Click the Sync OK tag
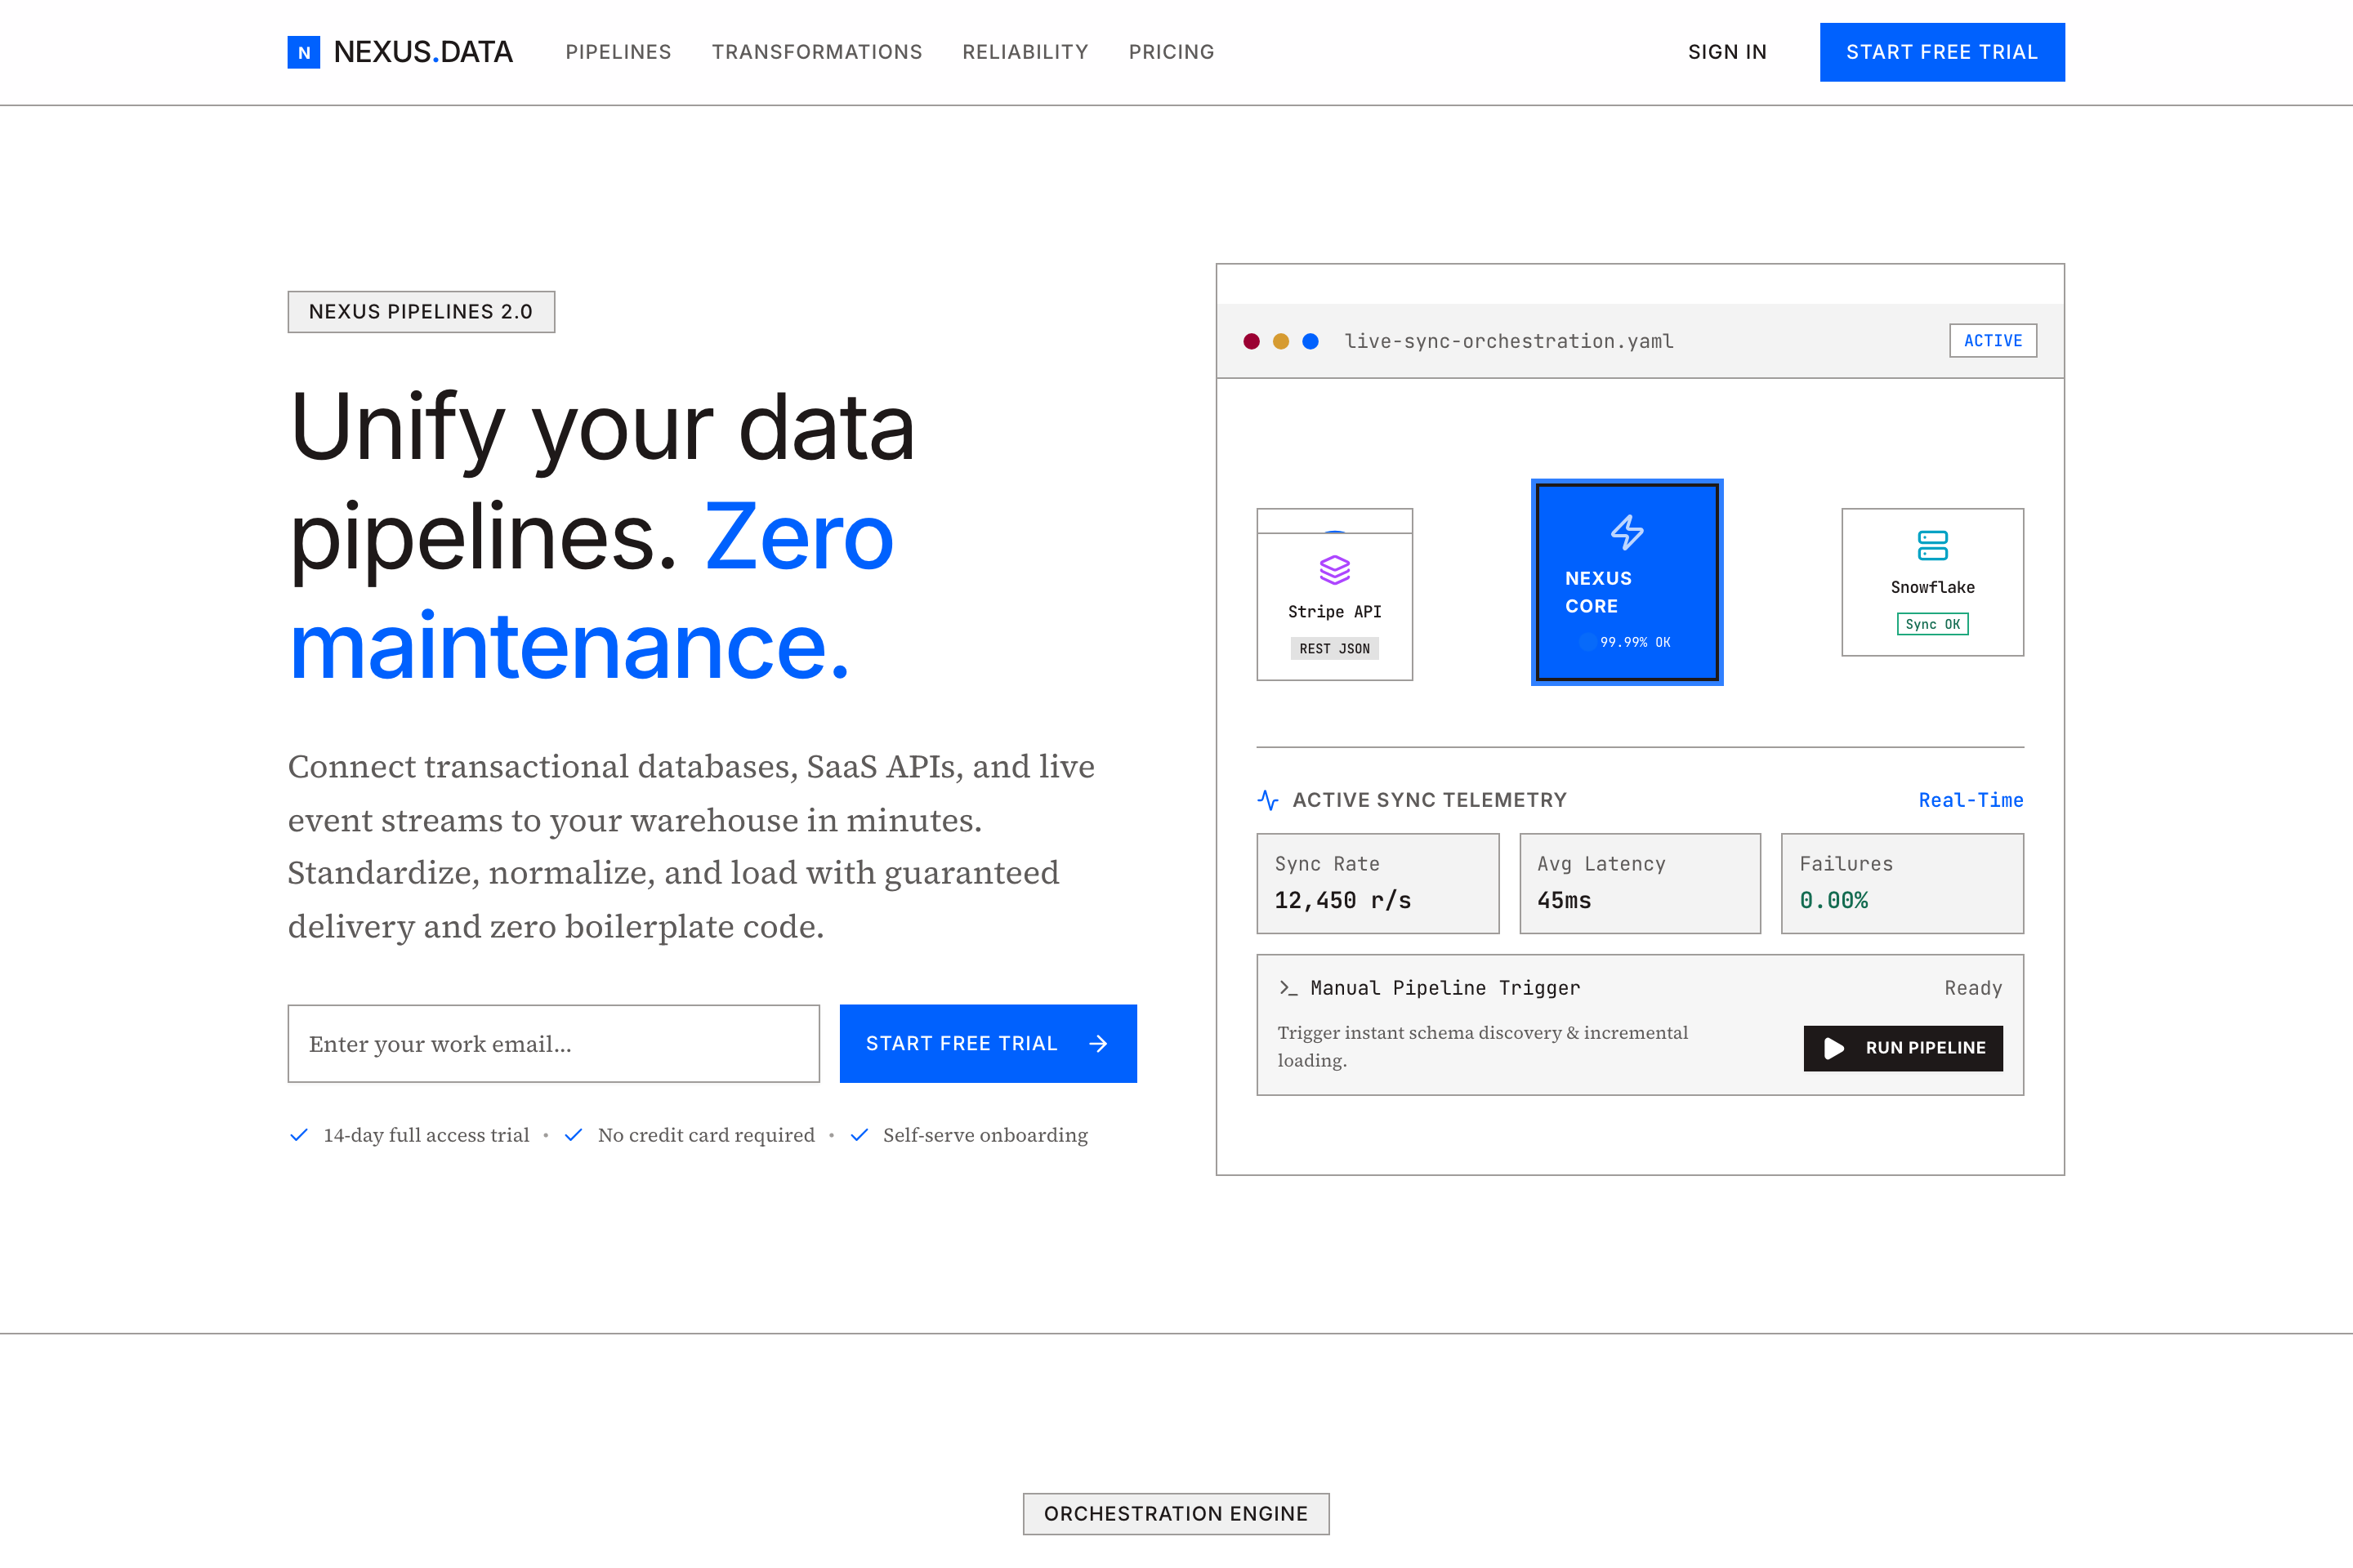The height and width of the screenshot is (1568, 2353). tap(1931, 624)
